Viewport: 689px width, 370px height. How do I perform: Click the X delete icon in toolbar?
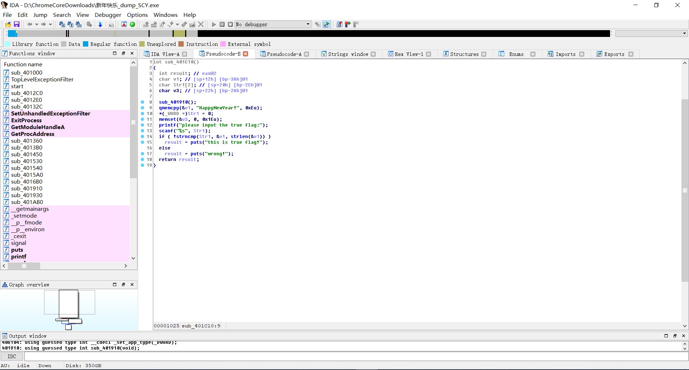(x=201, y=24)
